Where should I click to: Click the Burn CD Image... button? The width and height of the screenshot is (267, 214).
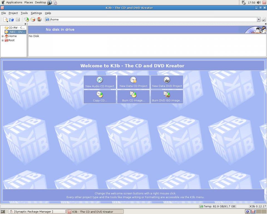point(133,97)
